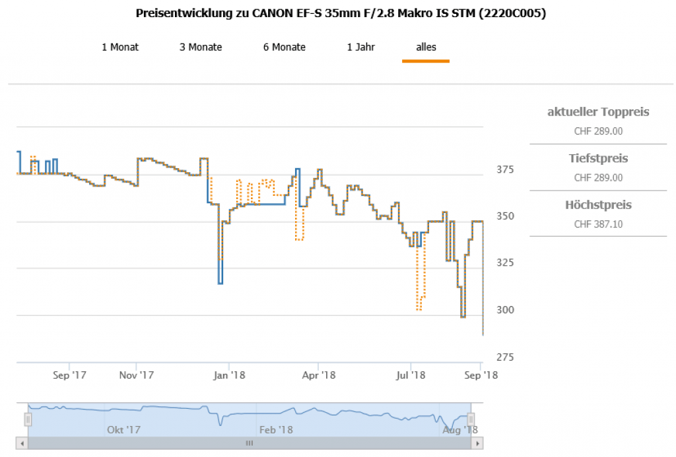The width and height of the screenshot is (676, 457).
Task: Click the Apr '18 x-axis label
Action: coord(318,375)
